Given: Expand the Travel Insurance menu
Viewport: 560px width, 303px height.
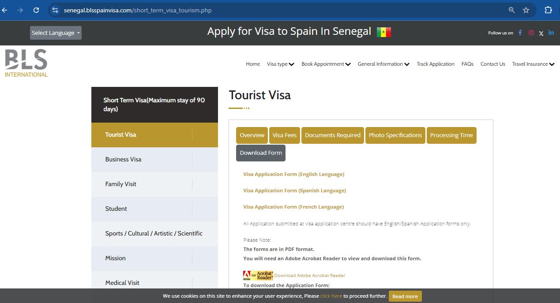Looking at the screenshot, I should [x=533, y=64].
